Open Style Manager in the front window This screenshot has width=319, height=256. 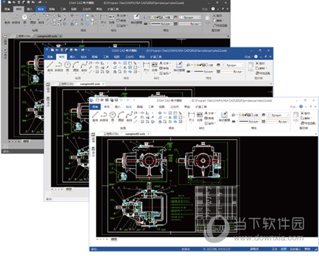pyautogui.click(x=224, y=116)
